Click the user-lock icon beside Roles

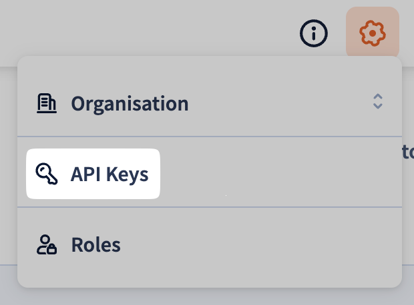click(x=47, y=244)
